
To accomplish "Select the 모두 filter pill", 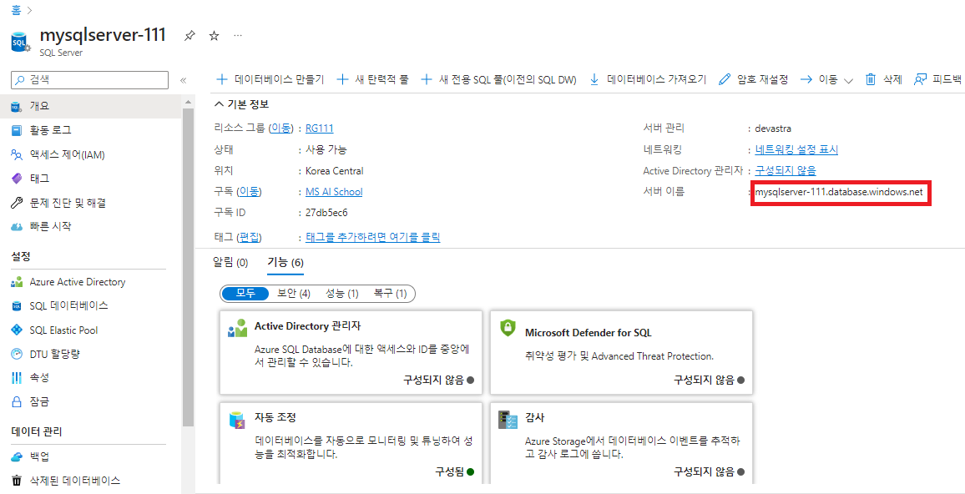I will click(x=245, y=294).
